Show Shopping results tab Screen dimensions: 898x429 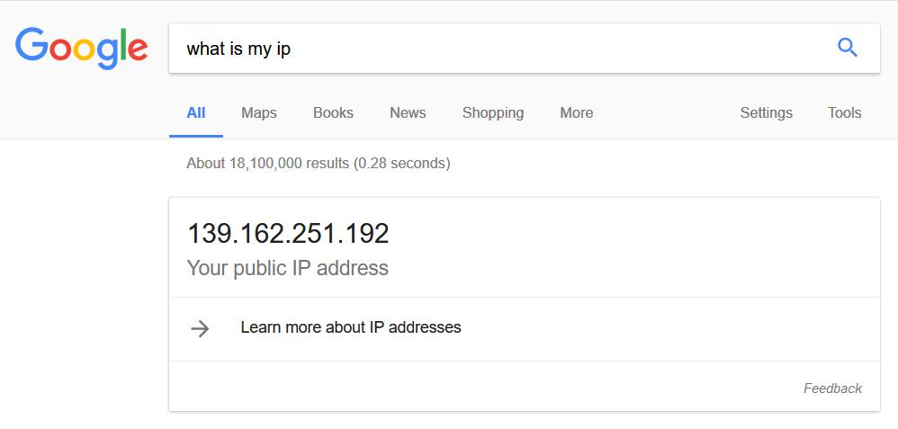493,112
